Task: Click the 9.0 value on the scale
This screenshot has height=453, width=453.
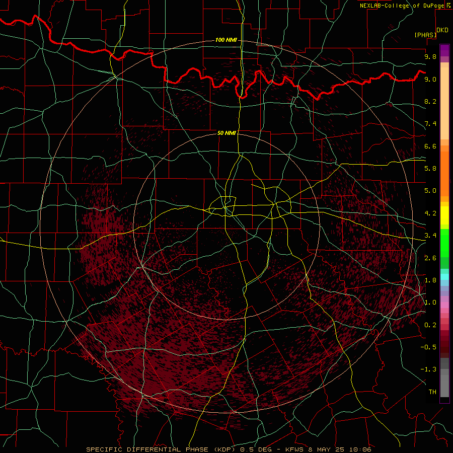Action: point(430,79)
